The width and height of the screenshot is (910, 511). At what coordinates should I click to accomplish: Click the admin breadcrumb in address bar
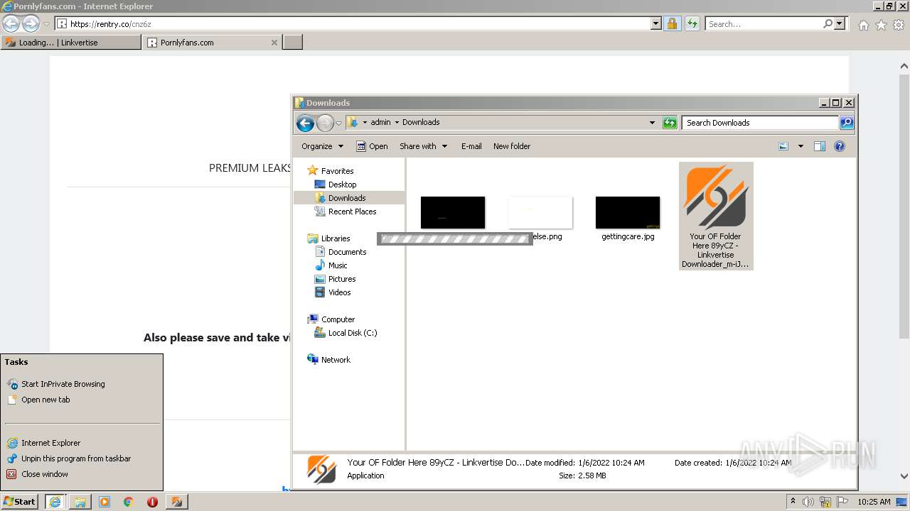(380, 122)
